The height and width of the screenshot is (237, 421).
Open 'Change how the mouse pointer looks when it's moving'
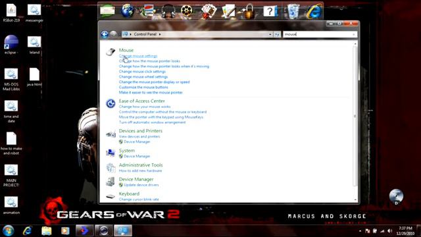(164, 66)
